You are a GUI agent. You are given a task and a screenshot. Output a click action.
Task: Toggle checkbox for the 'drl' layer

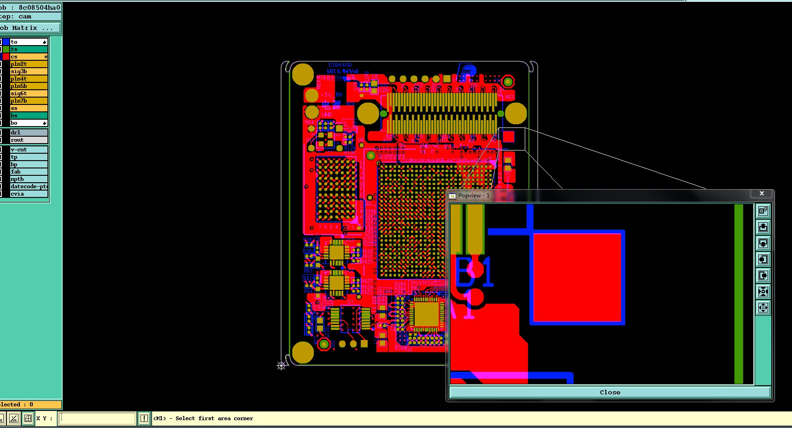tap(1, 133)
